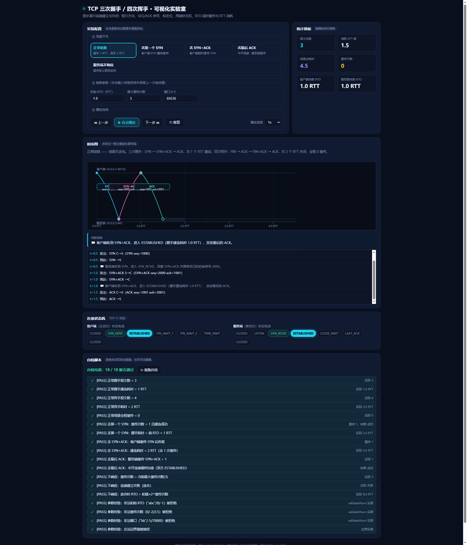Start 自动播放 playback
Viewport: 467px width, 545px height.
pos(127,122)
